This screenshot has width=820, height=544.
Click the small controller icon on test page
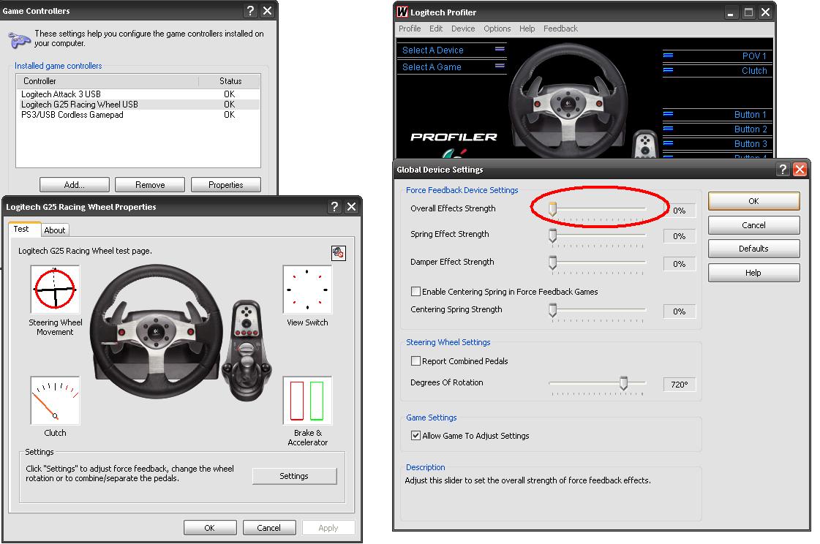point(339,253)
